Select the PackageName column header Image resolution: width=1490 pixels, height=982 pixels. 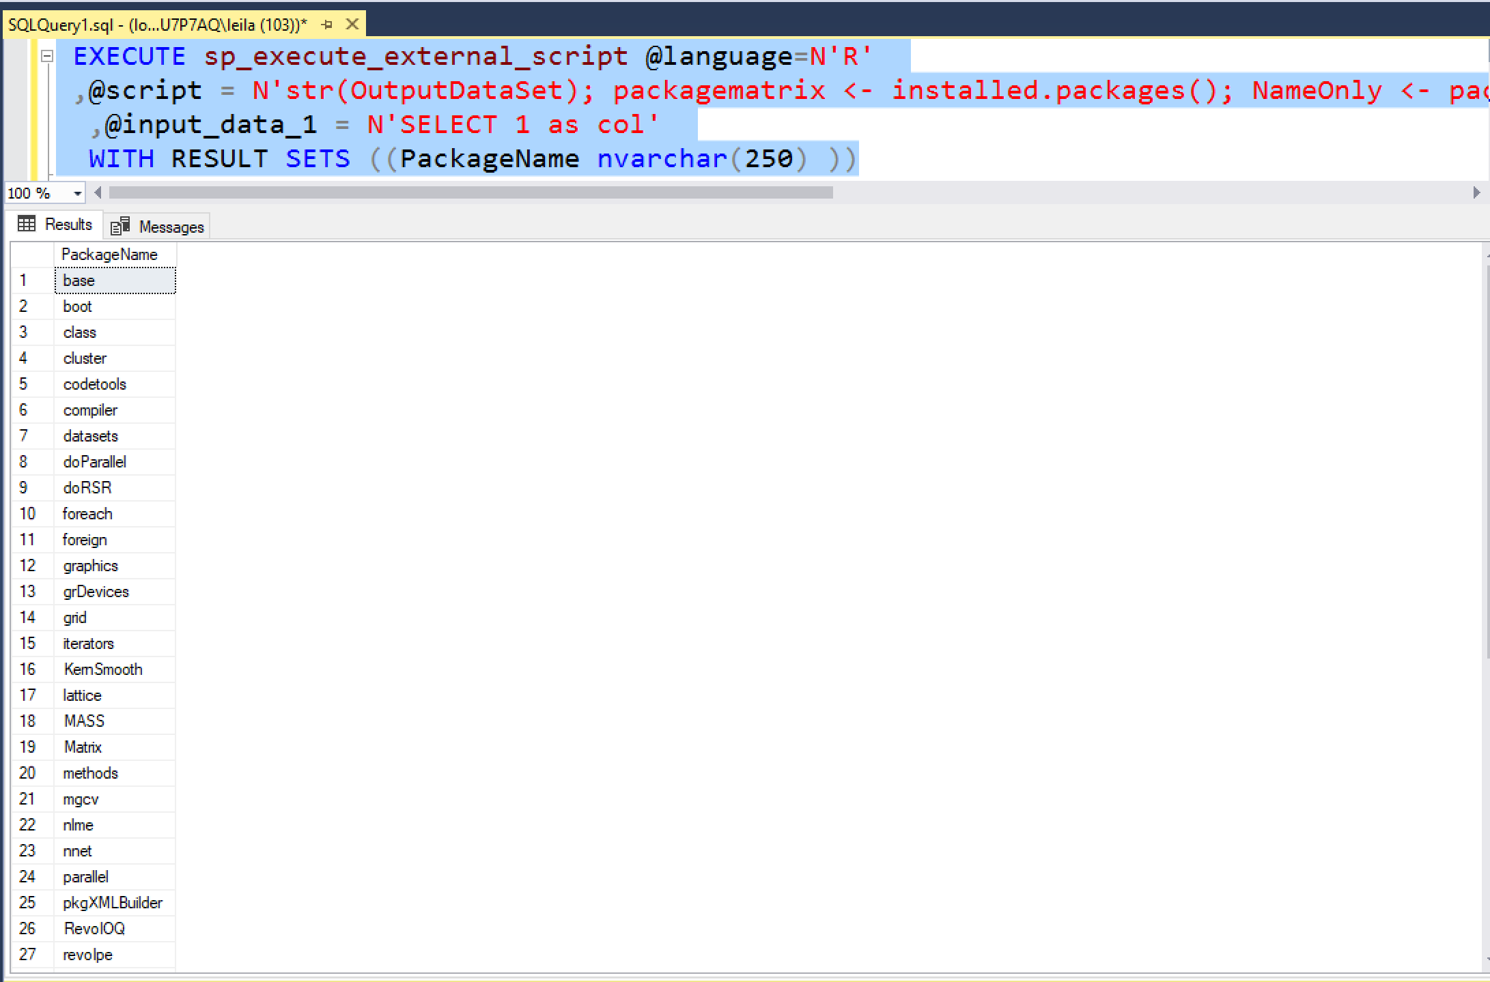[x=109, y=254]
